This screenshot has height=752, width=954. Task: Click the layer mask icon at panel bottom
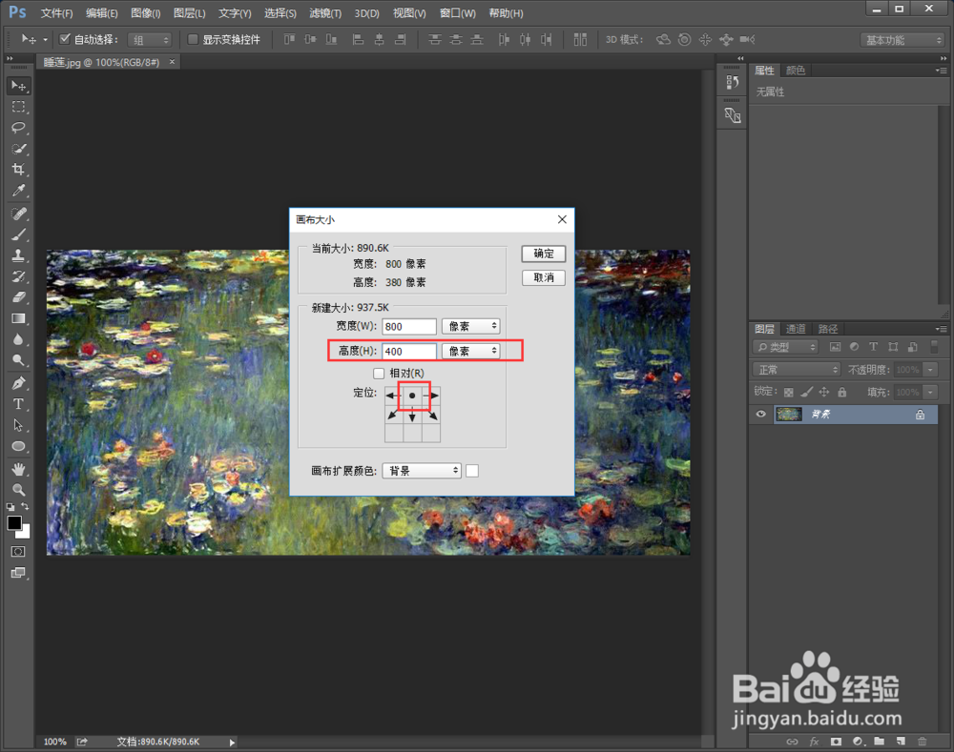click(836, 742)
